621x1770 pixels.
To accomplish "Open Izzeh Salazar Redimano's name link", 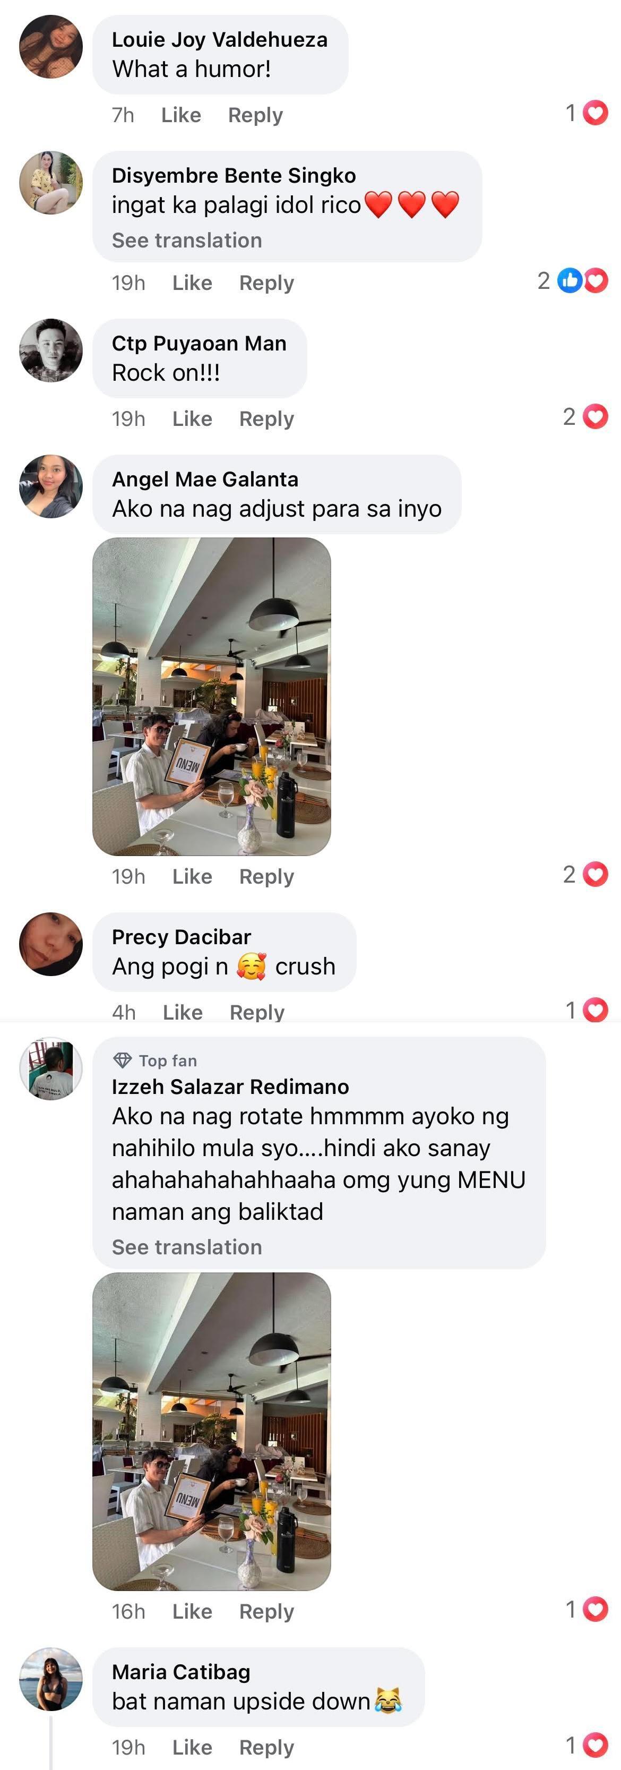I will [230, 1087].
